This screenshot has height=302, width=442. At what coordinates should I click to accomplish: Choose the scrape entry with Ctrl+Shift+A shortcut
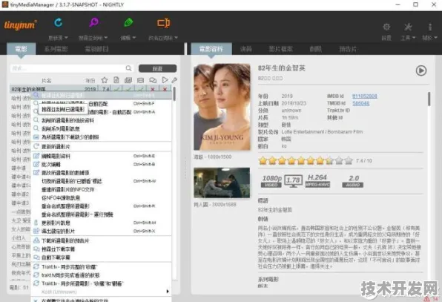coord(102,112)
